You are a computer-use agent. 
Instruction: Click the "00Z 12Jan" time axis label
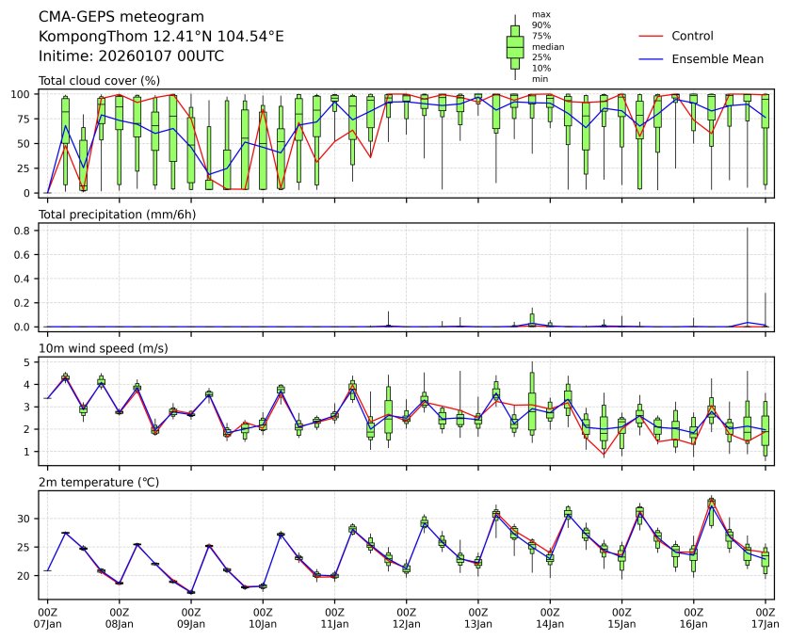[x=406, y=616]
